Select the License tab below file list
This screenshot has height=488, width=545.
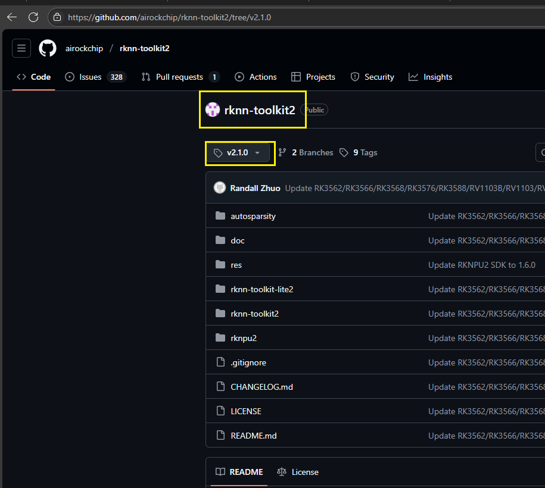tap(298, 472)
